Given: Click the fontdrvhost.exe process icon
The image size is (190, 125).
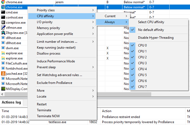Looking at the screenshot, I should click(x=3, y=68).
